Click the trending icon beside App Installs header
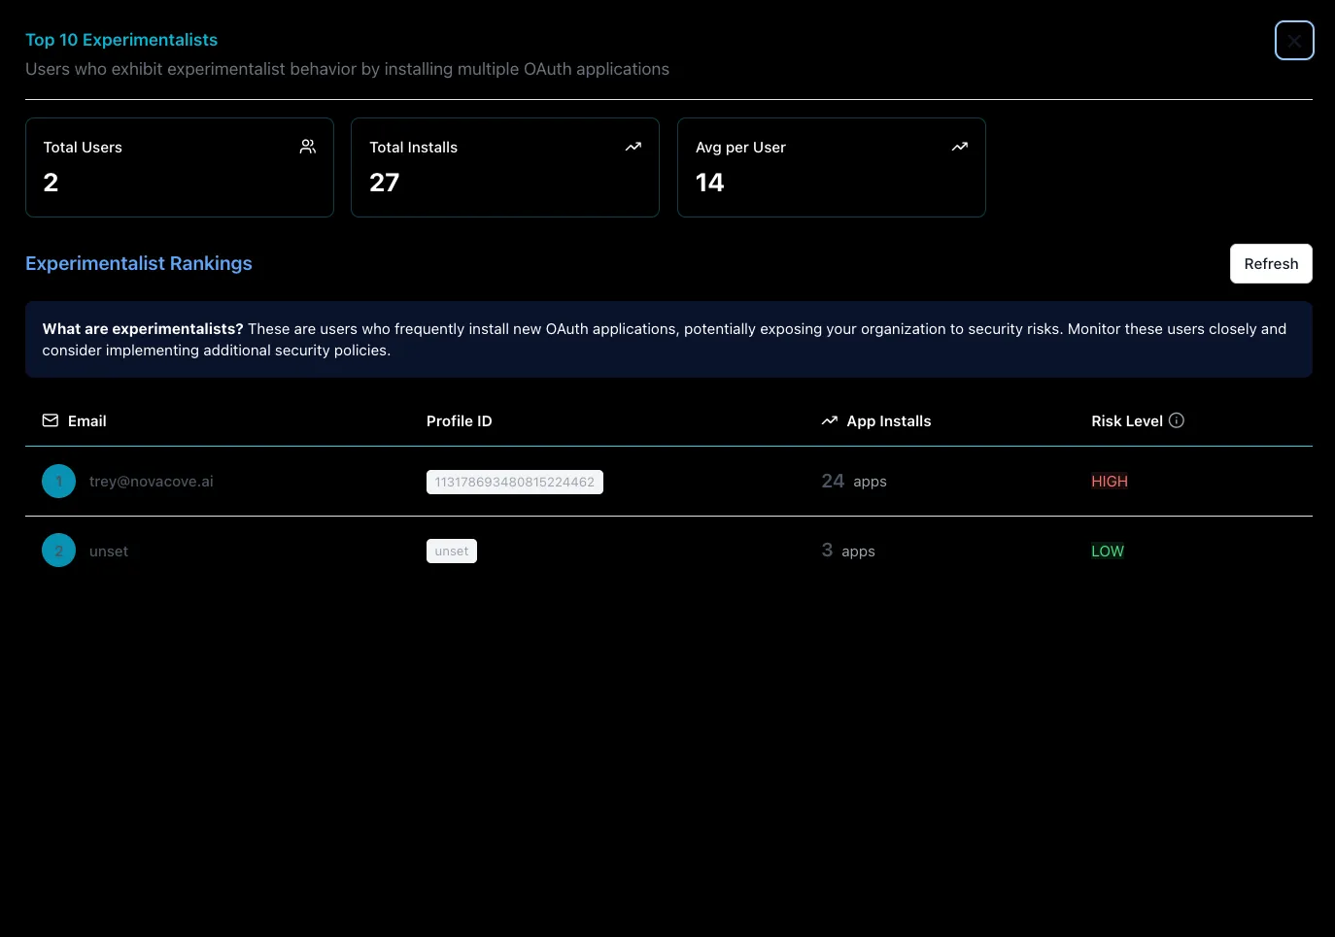 829,420
